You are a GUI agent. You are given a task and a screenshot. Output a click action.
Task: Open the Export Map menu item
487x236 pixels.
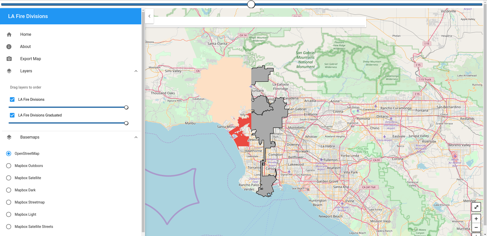tap(30, 59)
